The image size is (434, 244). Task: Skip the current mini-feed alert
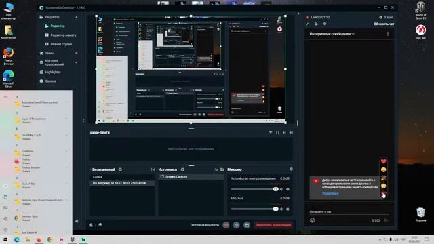pyautogui.click(x=284, y=133)
